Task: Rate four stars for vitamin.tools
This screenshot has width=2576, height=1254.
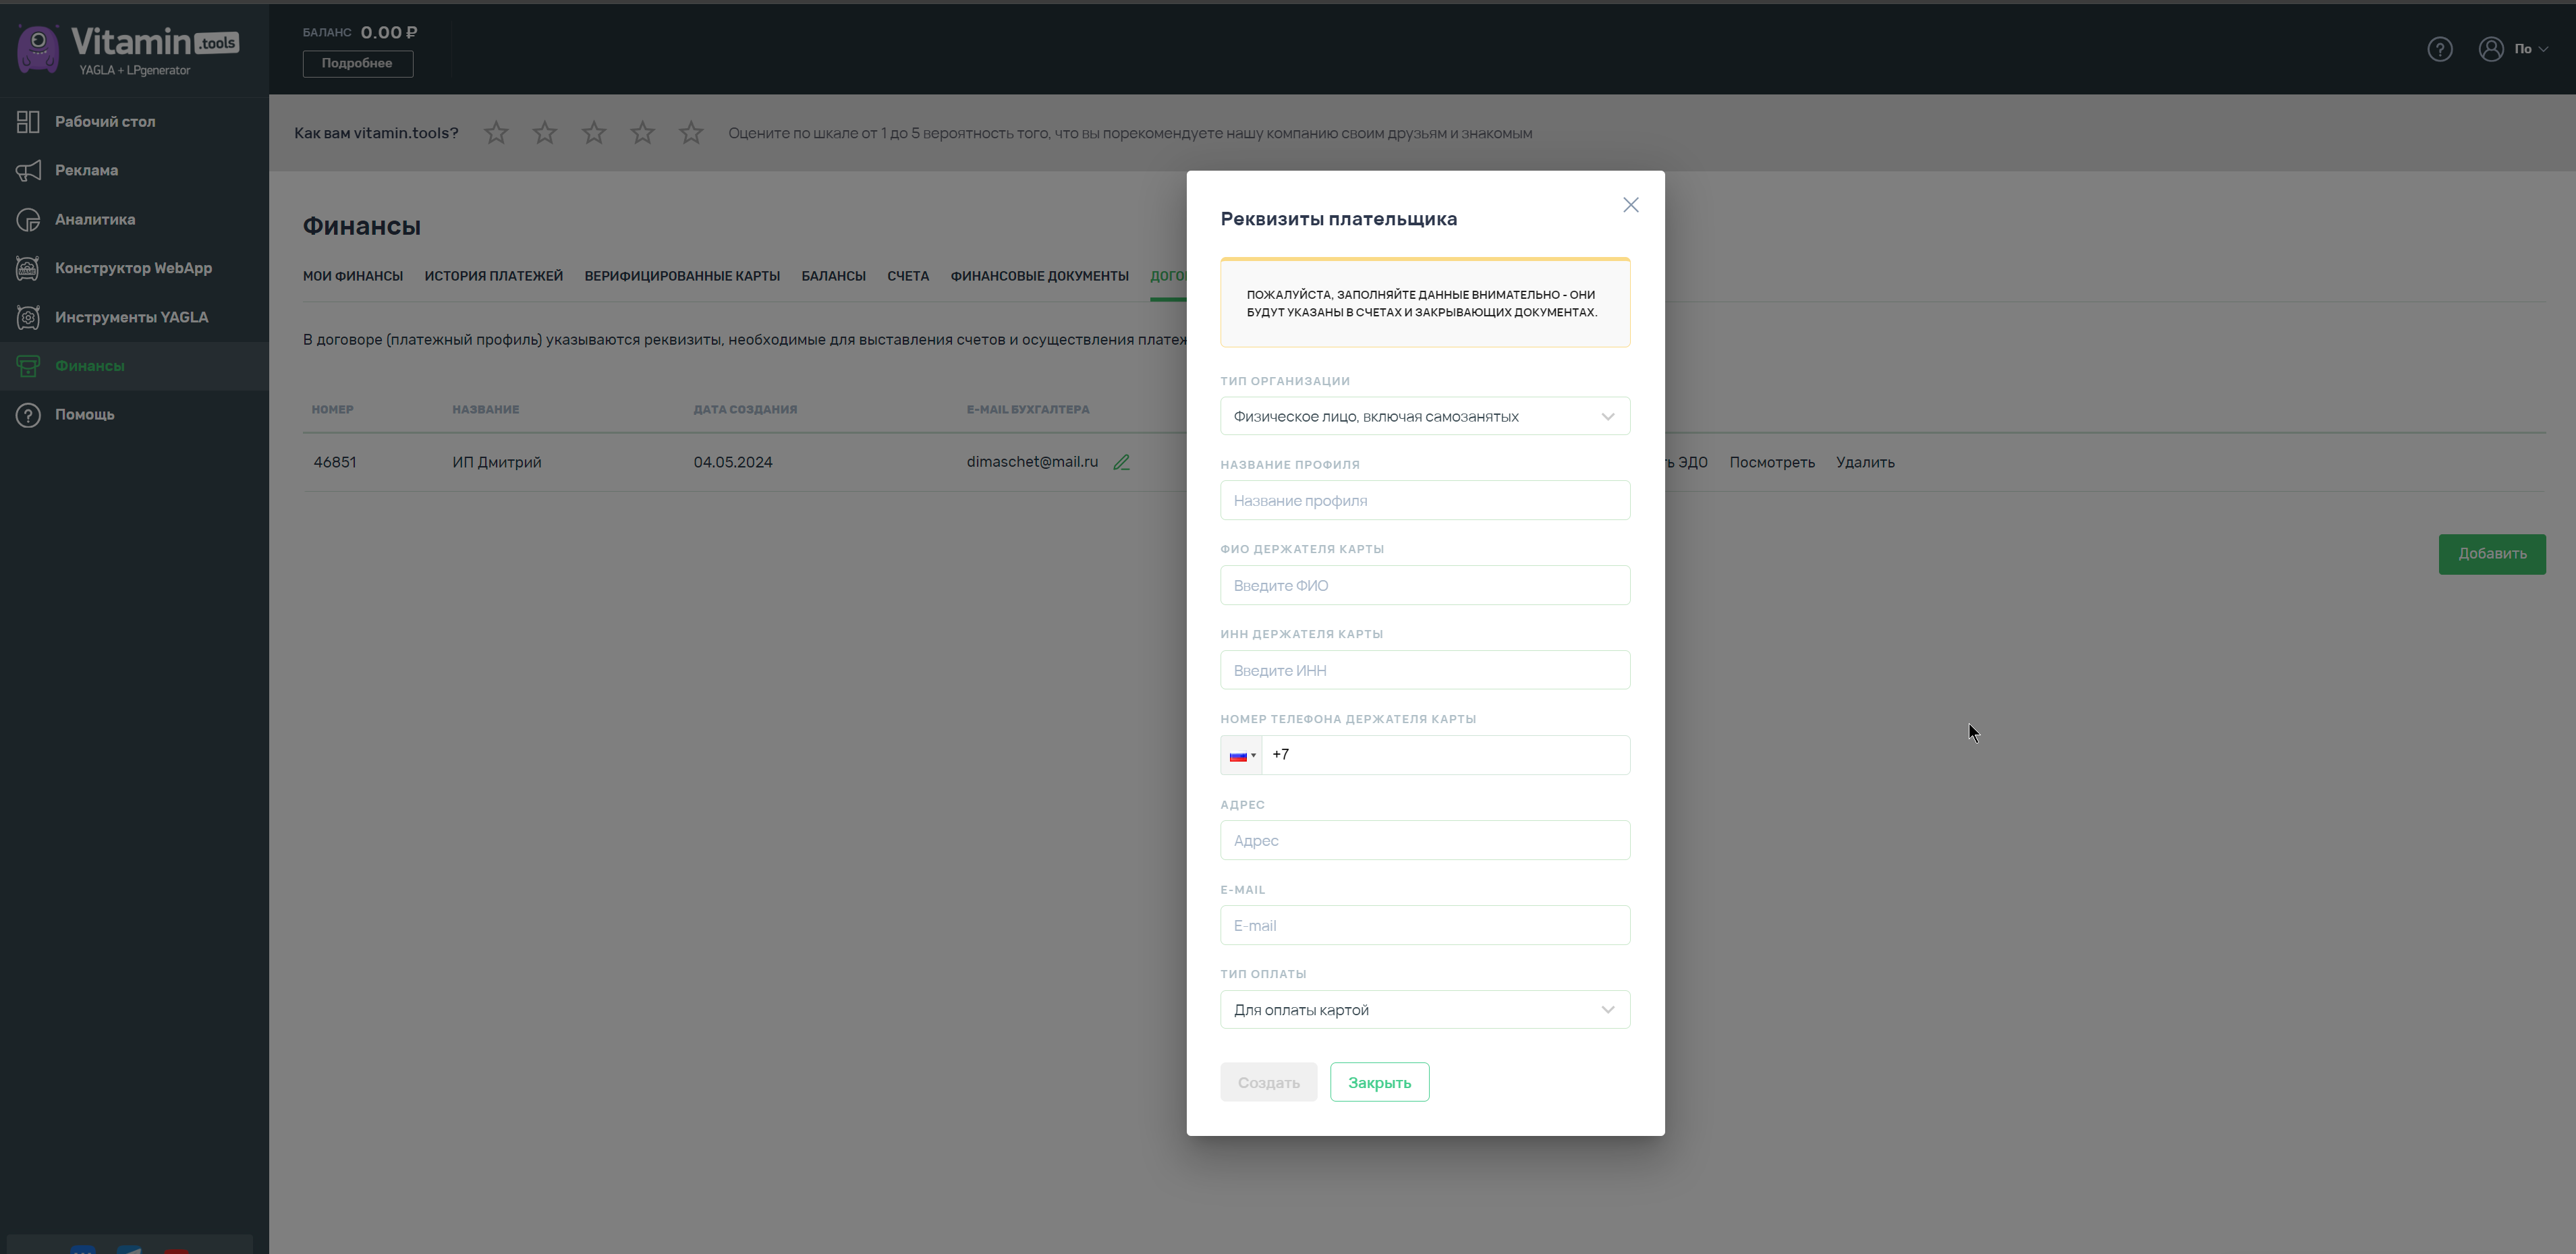Action: coord(642,133)
